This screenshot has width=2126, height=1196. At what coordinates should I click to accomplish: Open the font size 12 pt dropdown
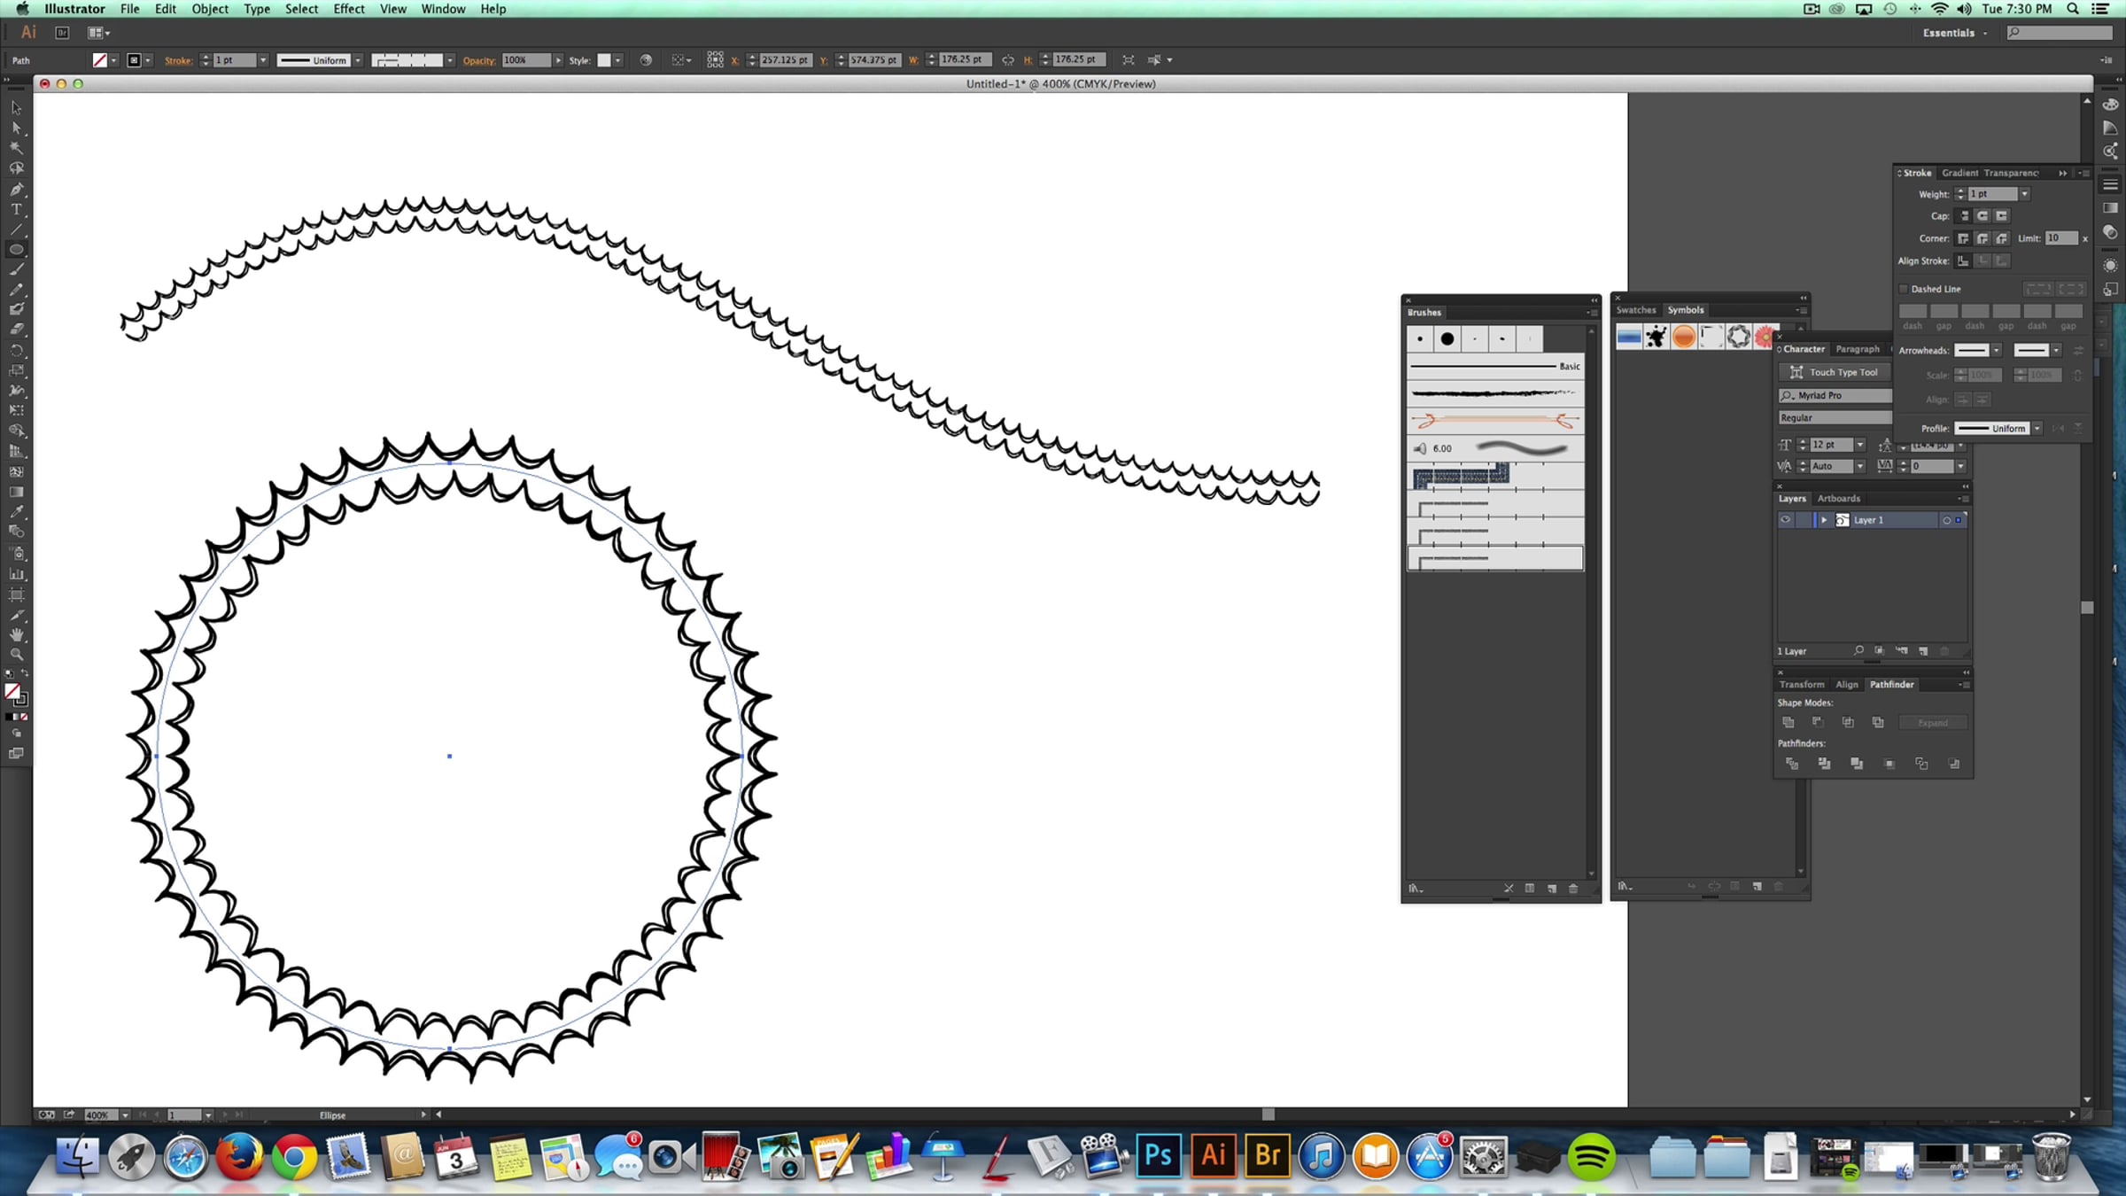pos(1860,445)
